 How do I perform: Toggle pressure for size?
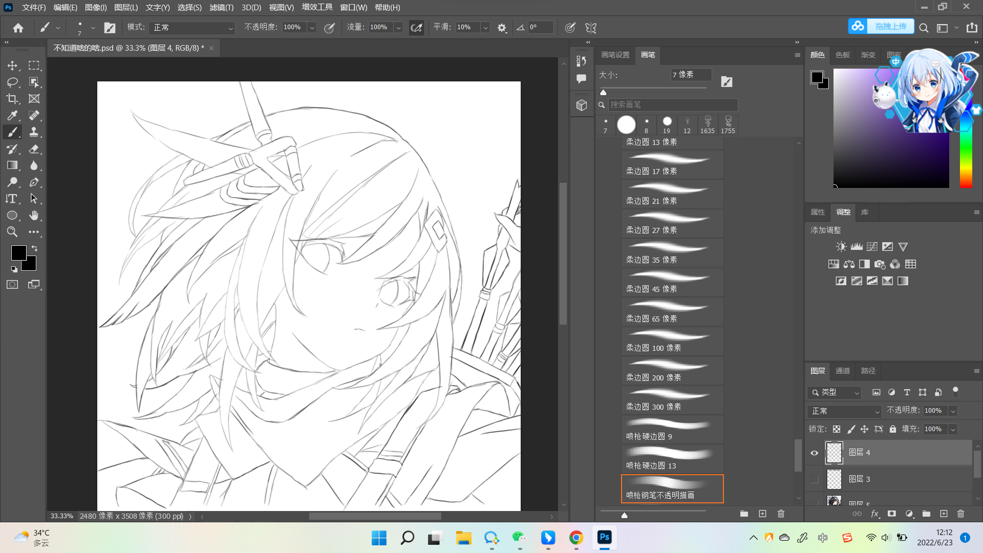click(570, 28)
